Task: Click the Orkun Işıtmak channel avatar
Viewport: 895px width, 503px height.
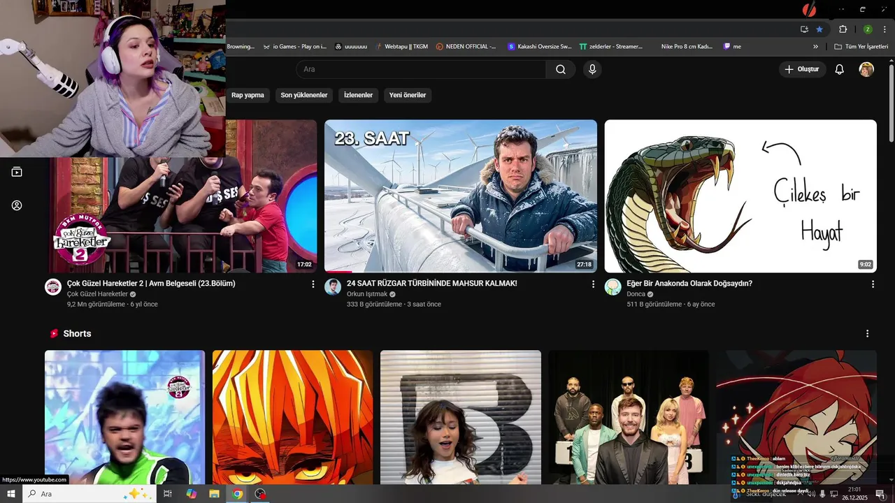Action: 334,287
